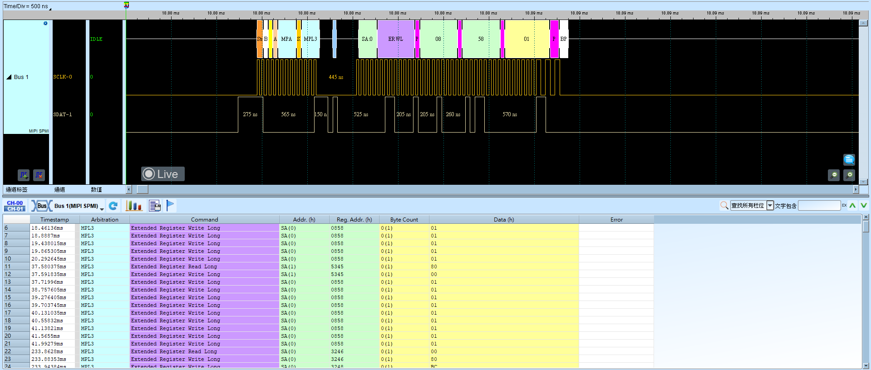Screen dimensions: 871x370
Task: Click timestamp 37.591835ms in row 12
Action: tap(49, 274)
